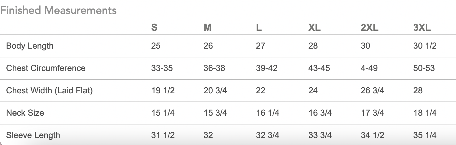Click the Chest Circumference row label
456x145 pixels.
[46, 68]
